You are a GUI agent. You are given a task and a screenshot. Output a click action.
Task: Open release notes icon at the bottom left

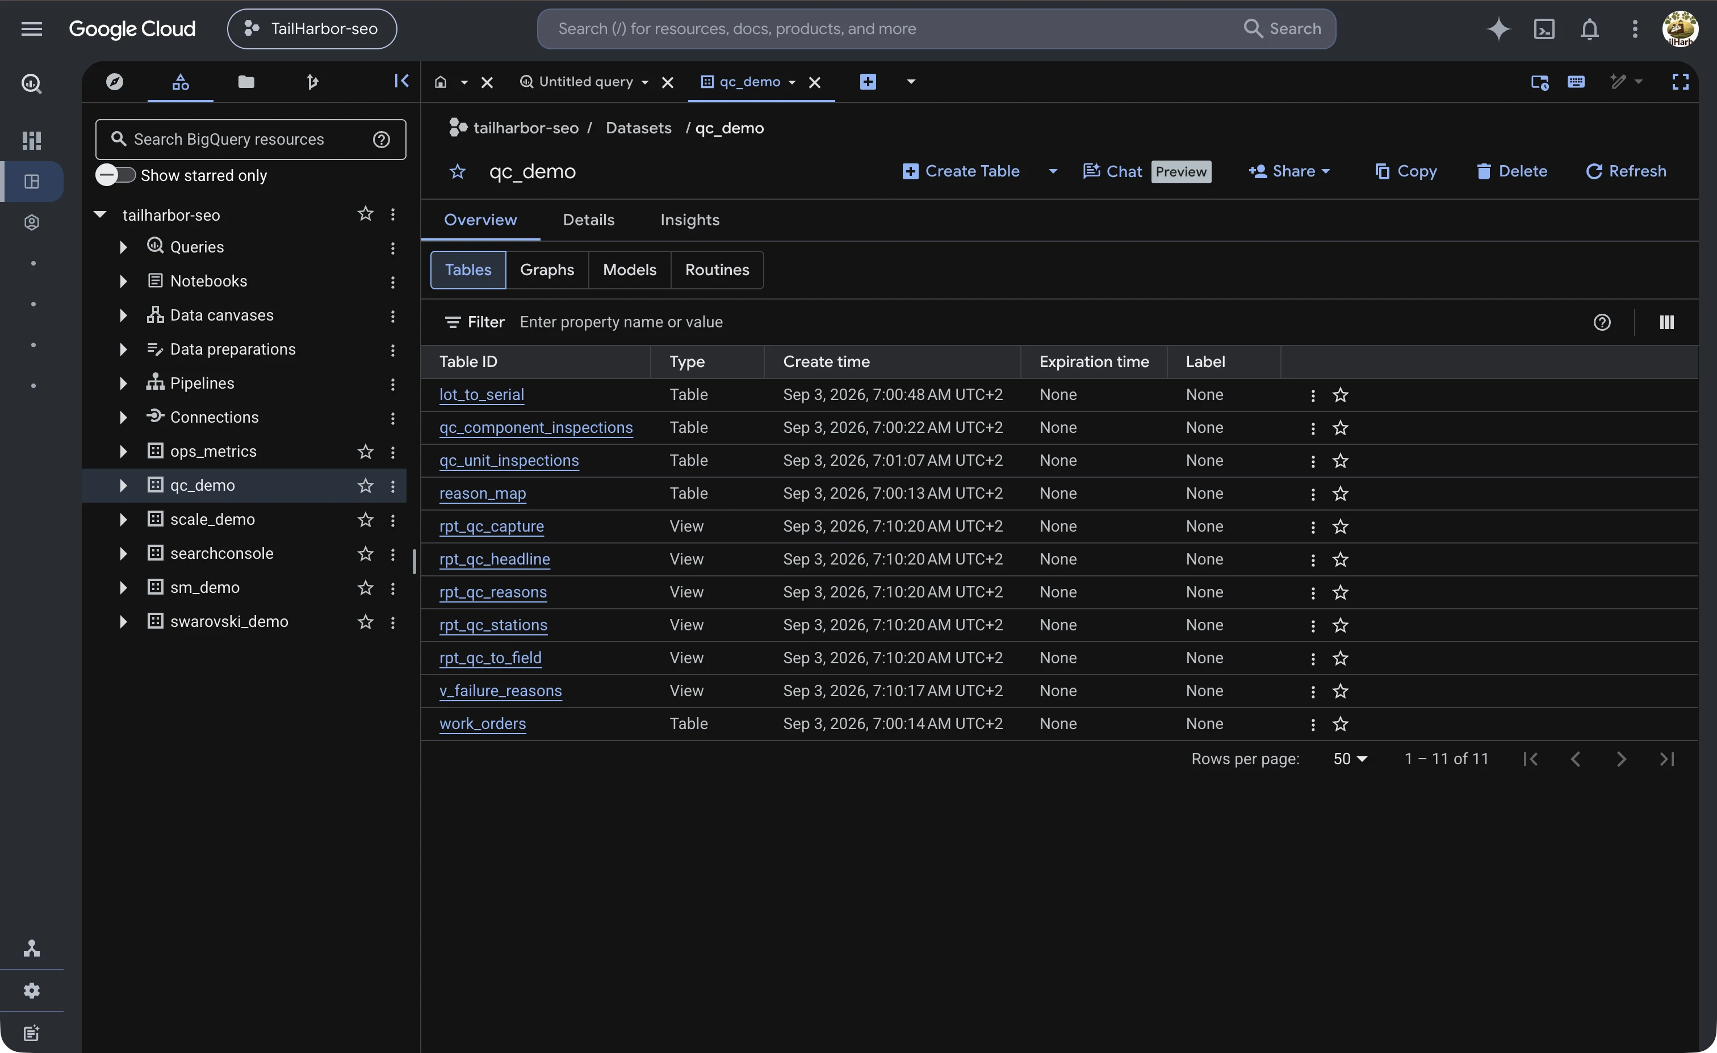tap(31, 1033)
